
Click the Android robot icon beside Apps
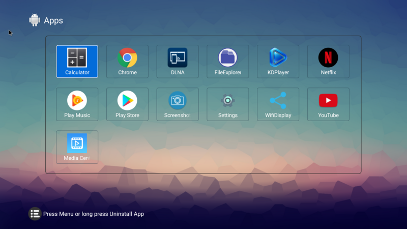[x=35, y=20]
